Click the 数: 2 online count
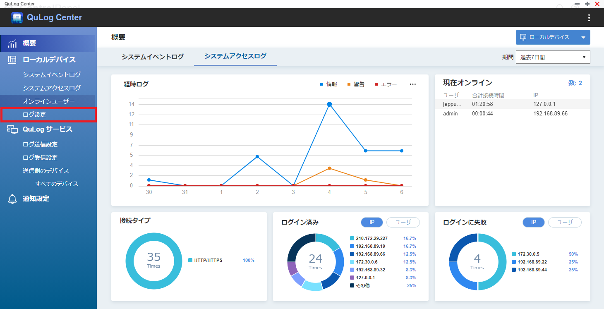Screen dimensions: 604x309 pyautogui.click(x=575, y=83)
